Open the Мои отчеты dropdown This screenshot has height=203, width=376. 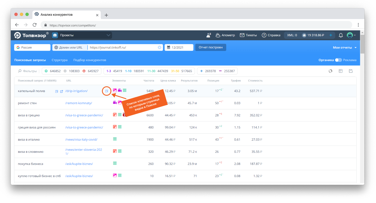[x=345, y=47]
